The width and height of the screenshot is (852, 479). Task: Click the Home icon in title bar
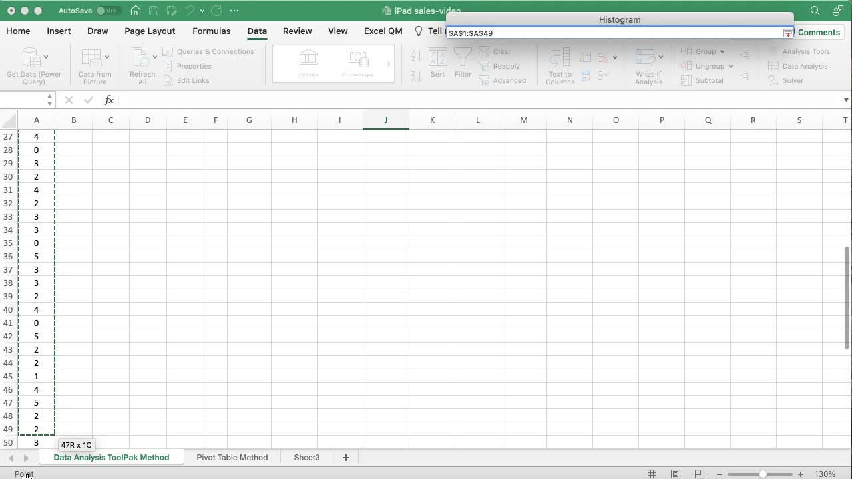[136, 11]
